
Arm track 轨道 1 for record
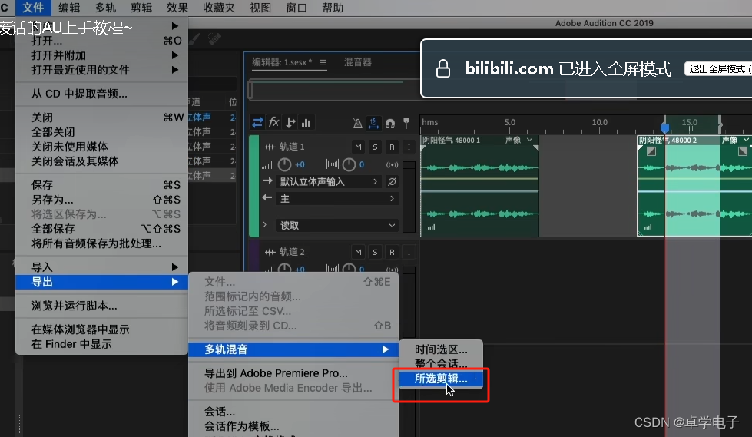392,147
